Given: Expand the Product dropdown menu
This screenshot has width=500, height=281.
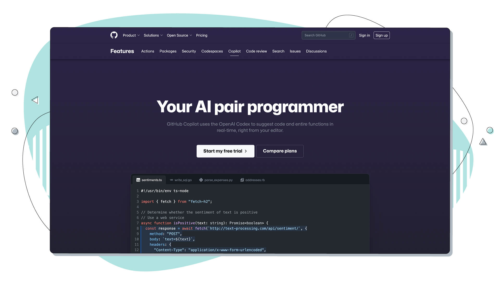Looking at the screenshot, I should click(x=131, y=35).
